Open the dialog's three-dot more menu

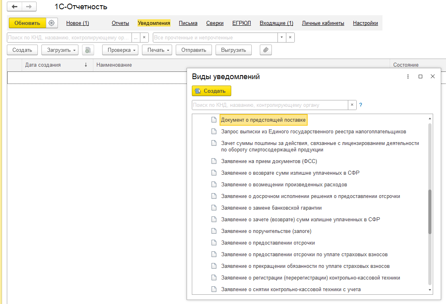[408, 76]
